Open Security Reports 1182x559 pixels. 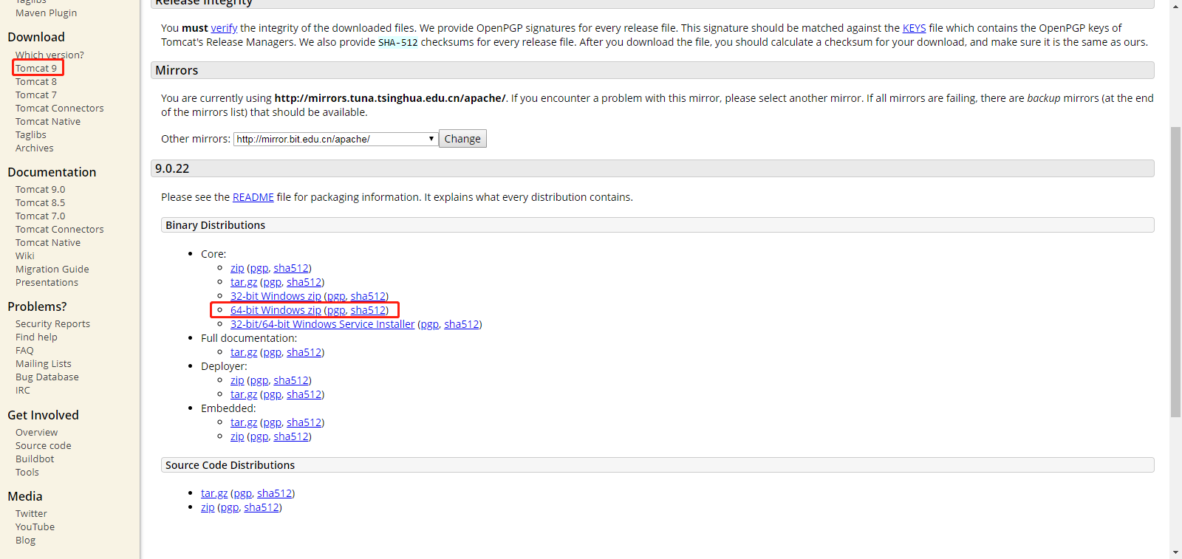coord(52,323)
